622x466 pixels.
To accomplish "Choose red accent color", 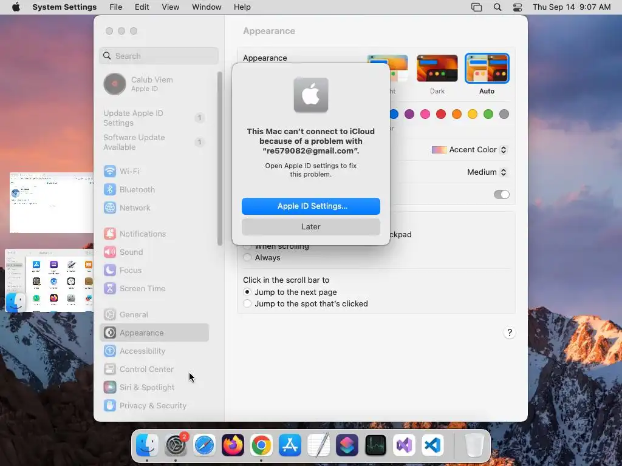I will [x=441, y=115].
